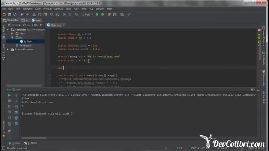Expand the External Libraries node
269x151 pixels.
click(8, 49)
